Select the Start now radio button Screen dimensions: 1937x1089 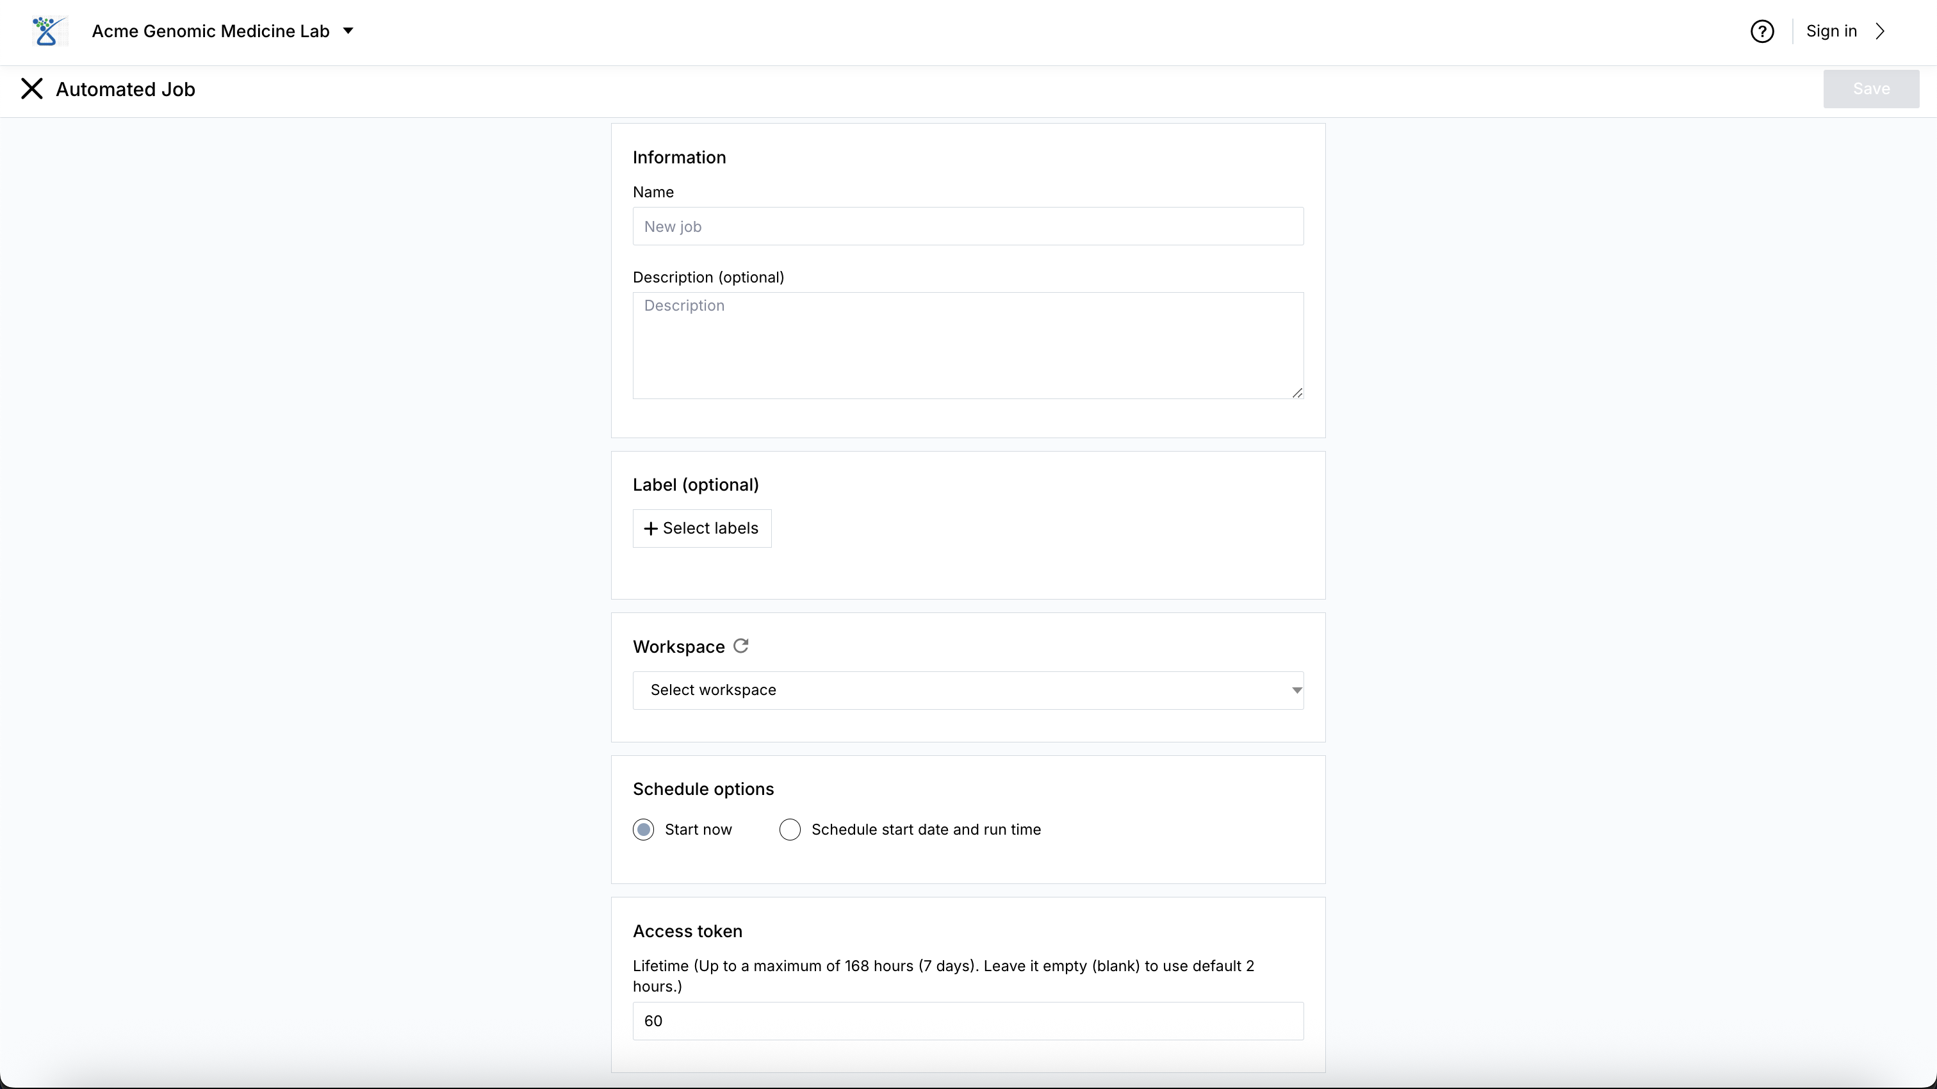pyautogui.click(x=644, y=830)
